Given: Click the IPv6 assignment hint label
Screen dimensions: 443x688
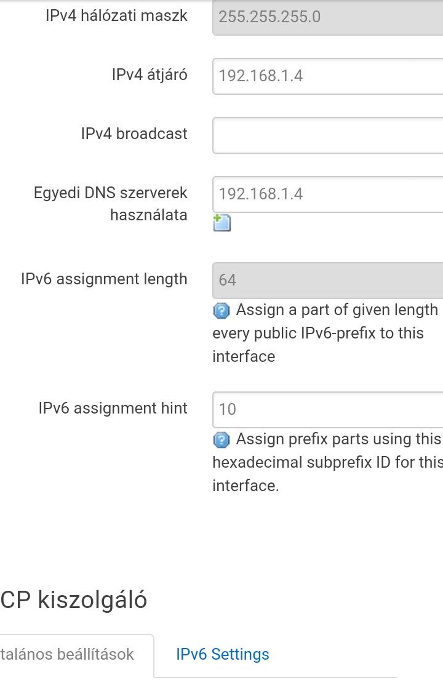Looking at the screenshot, I should pyautogui.click(x=113, y=408).
